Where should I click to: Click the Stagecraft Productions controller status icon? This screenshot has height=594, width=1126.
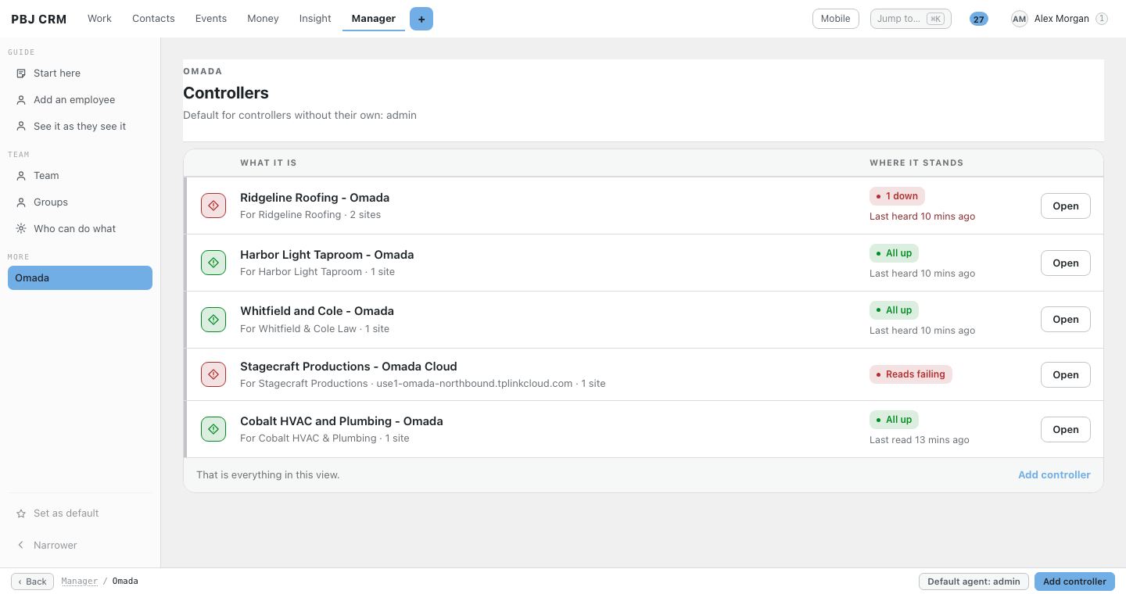(x=213, y=374)
